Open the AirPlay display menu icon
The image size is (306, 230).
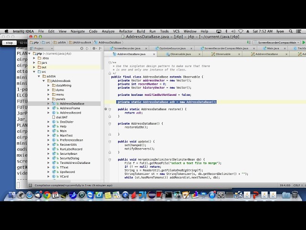219,31
